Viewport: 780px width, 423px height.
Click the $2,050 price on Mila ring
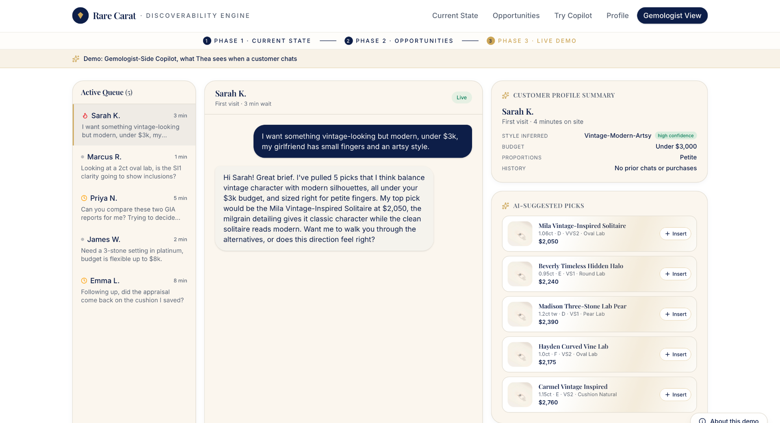[548, 241]
